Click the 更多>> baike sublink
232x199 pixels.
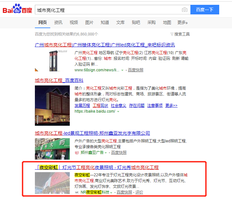click(171, 106)
